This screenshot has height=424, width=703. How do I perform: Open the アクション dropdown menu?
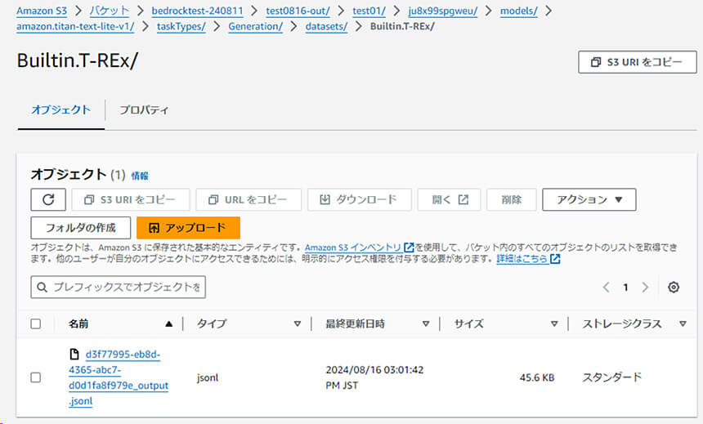(589, 199)
